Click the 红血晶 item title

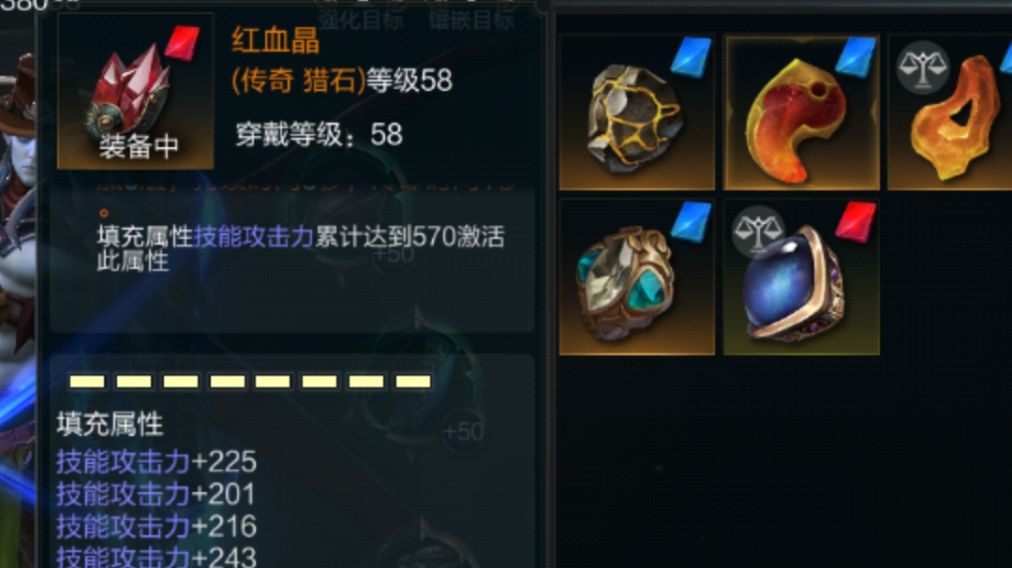point(275,40)
